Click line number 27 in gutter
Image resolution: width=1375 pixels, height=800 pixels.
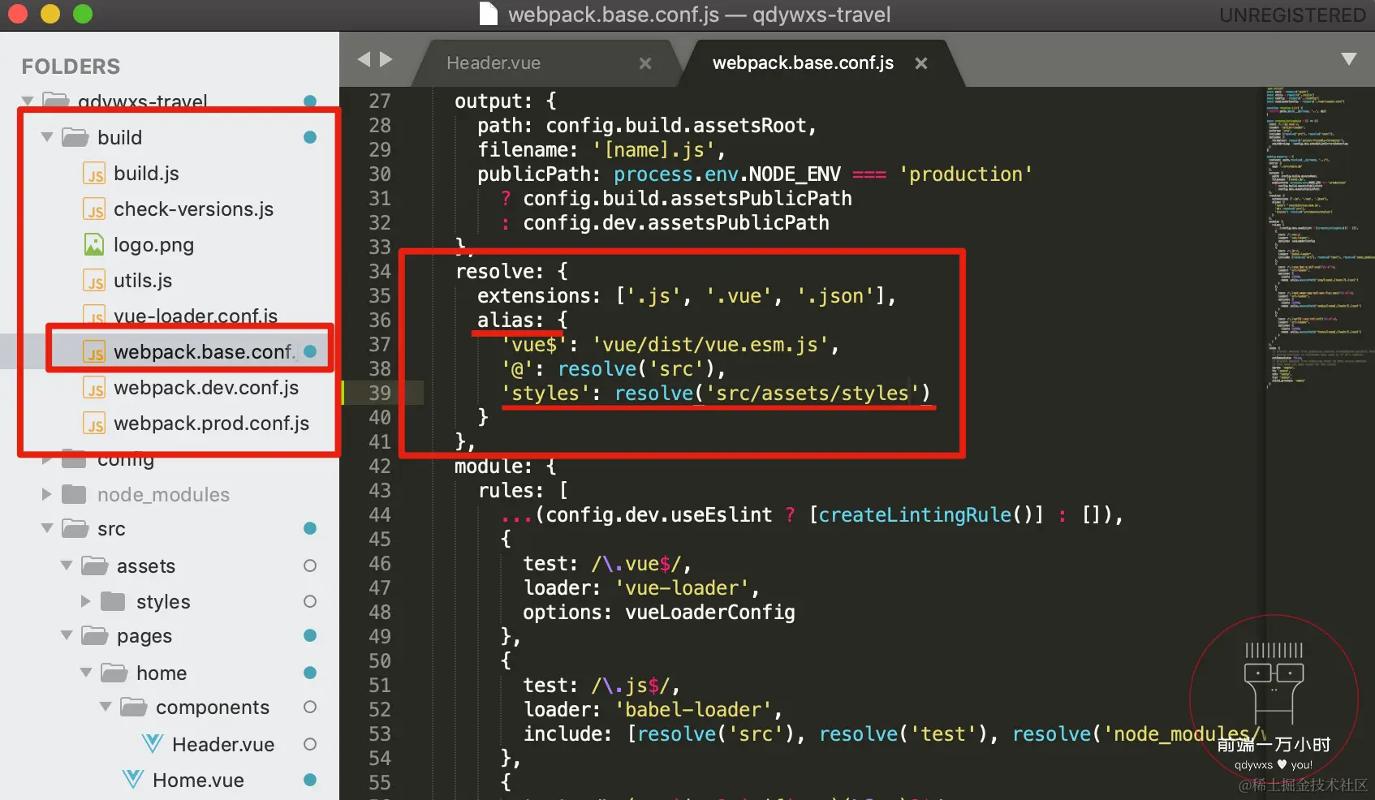click(x=380, y=101)
